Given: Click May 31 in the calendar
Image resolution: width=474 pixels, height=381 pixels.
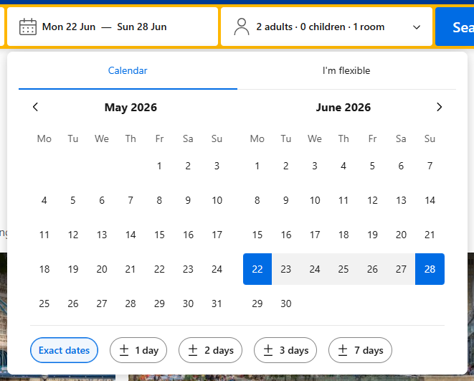Looking at the screenshot, I should [217, 304].
